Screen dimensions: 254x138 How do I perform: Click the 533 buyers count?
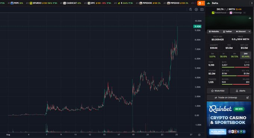(x=224, y=82)
